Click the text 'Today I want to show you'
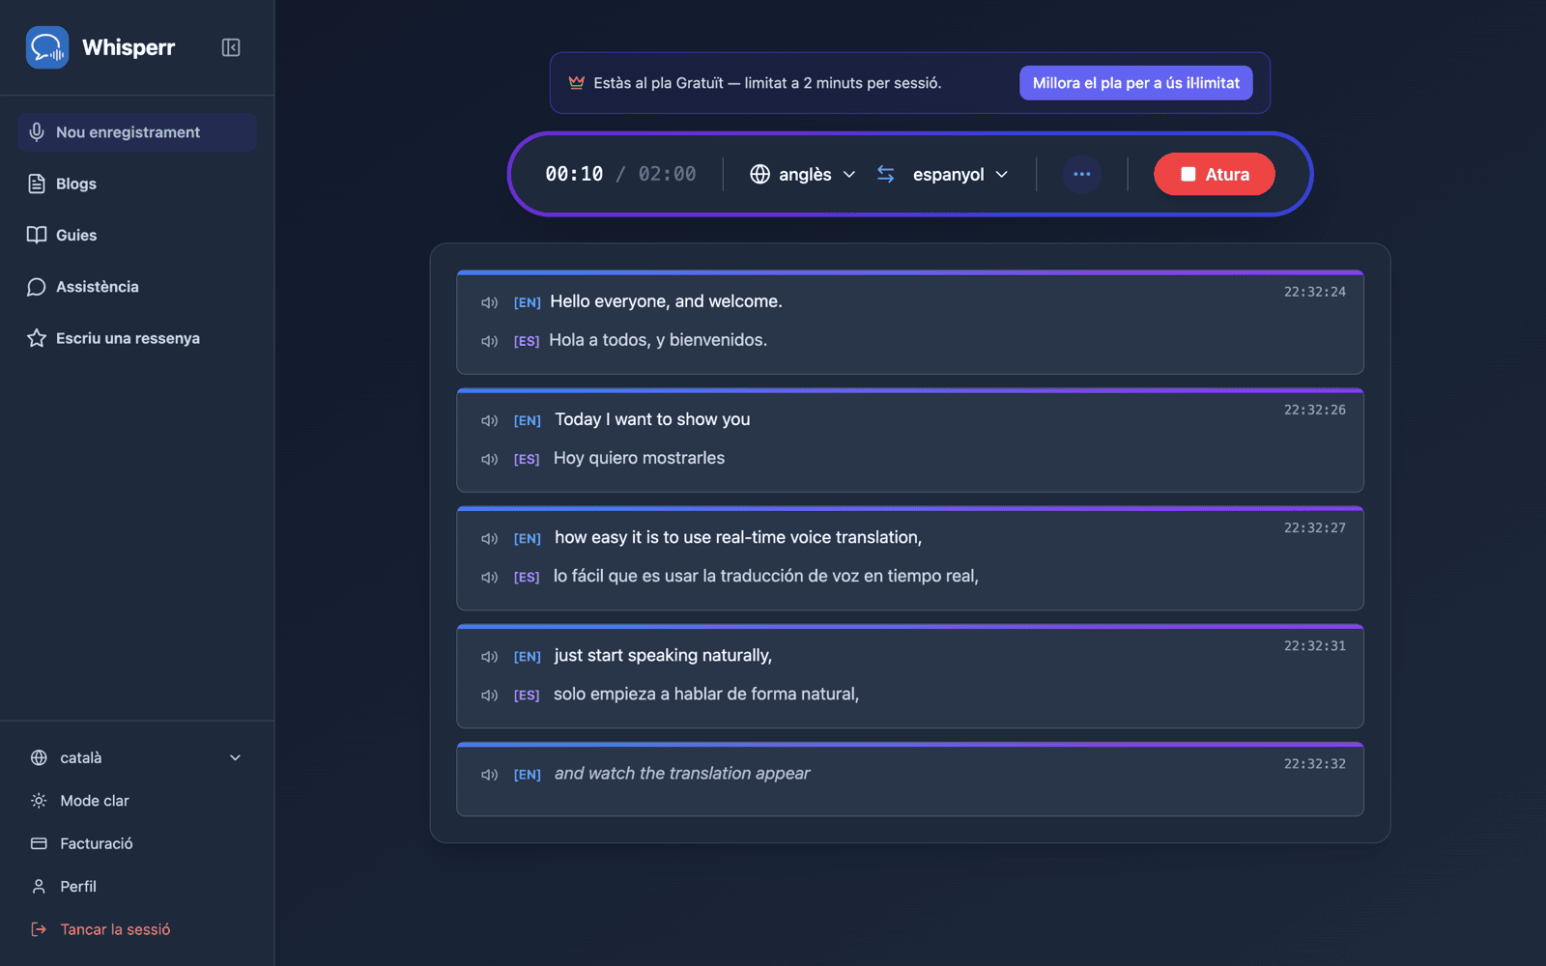The image size is (1546, 966). click(652, 419)
